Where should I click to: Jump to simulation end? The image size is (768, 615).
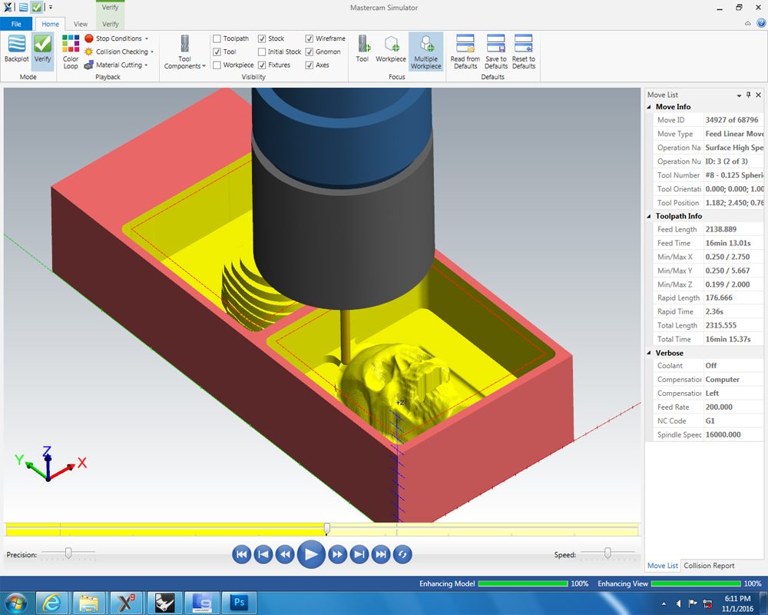tap(381, 555)
